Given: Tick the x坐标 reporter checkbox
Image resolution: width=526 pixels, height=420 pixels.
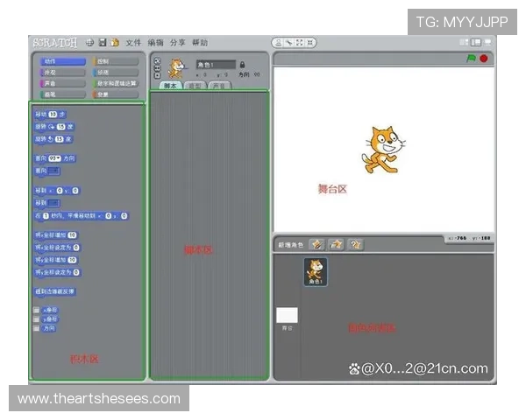Looking at the screenshot, I should (x=37, y=310).
